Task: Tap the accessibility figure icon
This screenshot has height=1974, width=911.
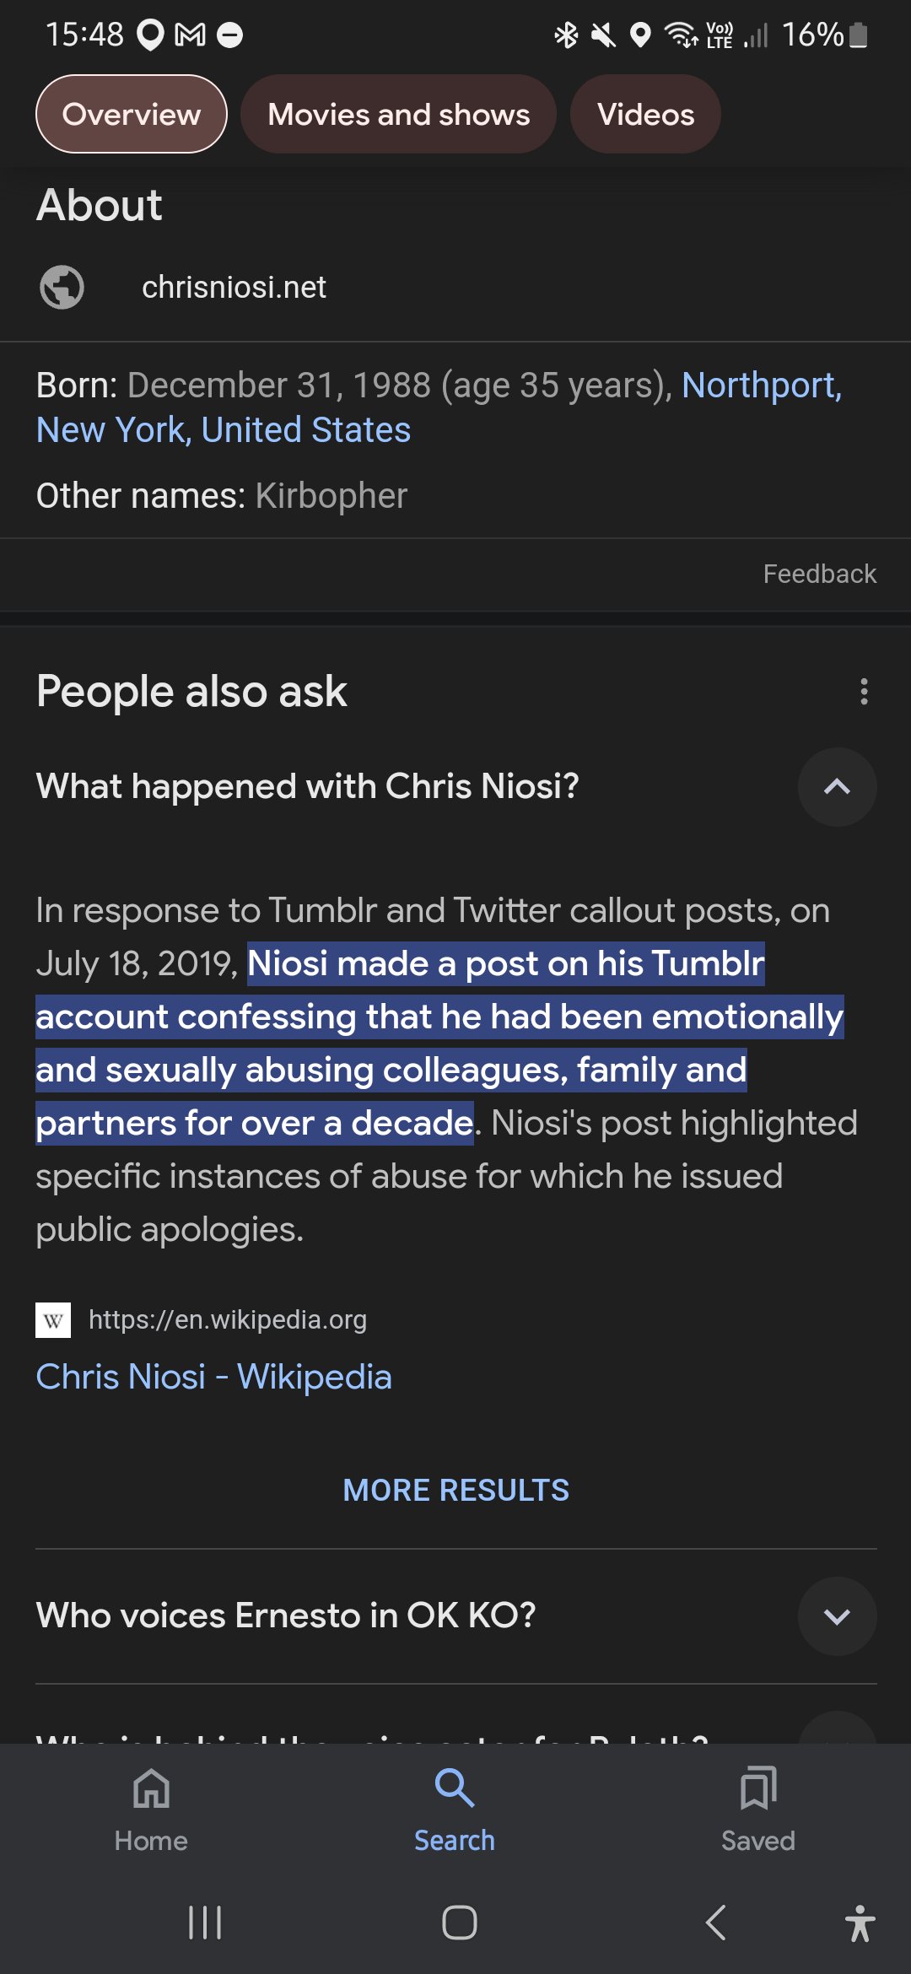Action: coord(860,1923)
